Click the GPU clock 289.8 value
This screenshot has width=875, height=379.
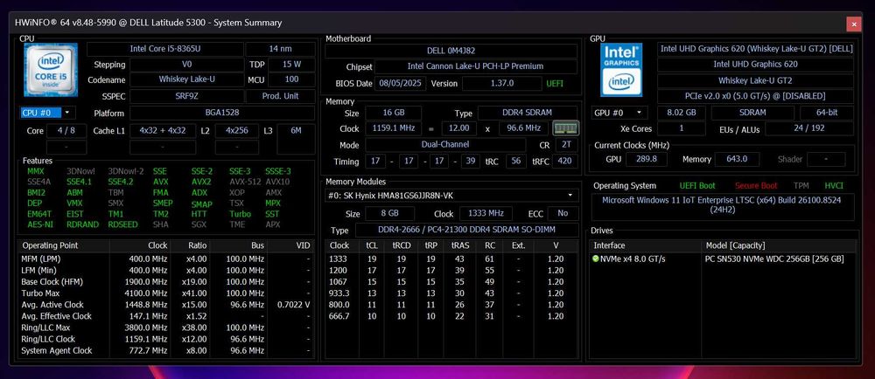point(647,159)
